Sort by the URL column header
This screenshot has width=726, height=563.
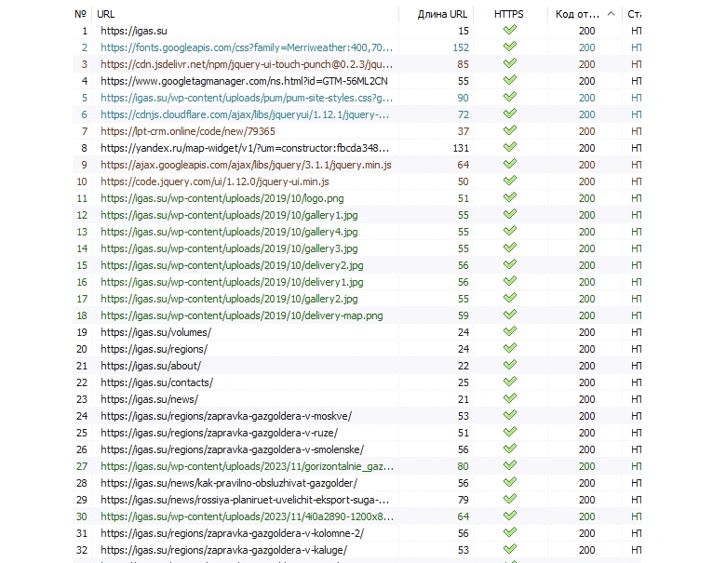pos(105,14)
